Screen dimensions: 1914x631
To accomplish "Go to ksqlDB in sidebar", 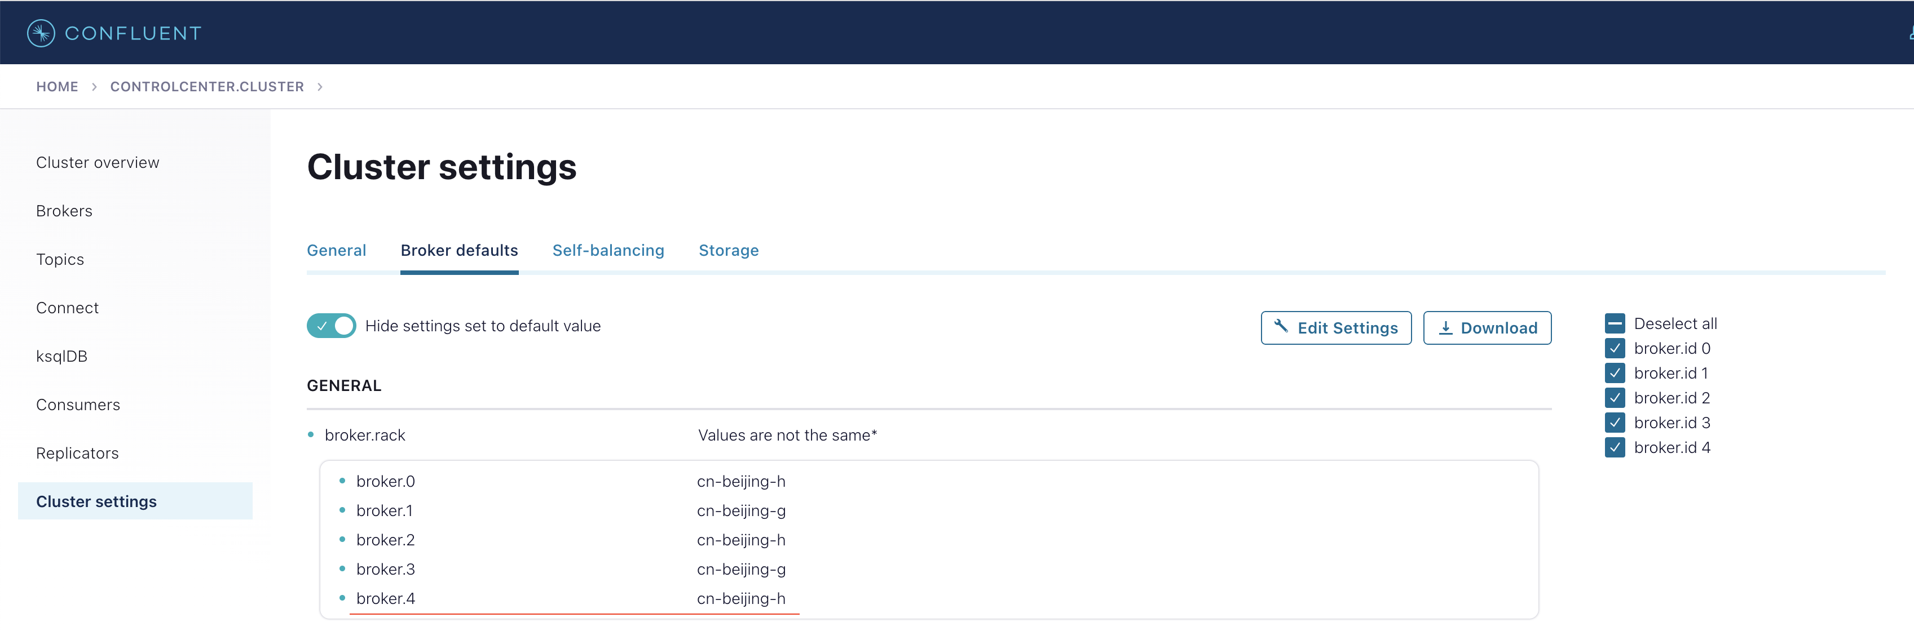I will (61, 356).
